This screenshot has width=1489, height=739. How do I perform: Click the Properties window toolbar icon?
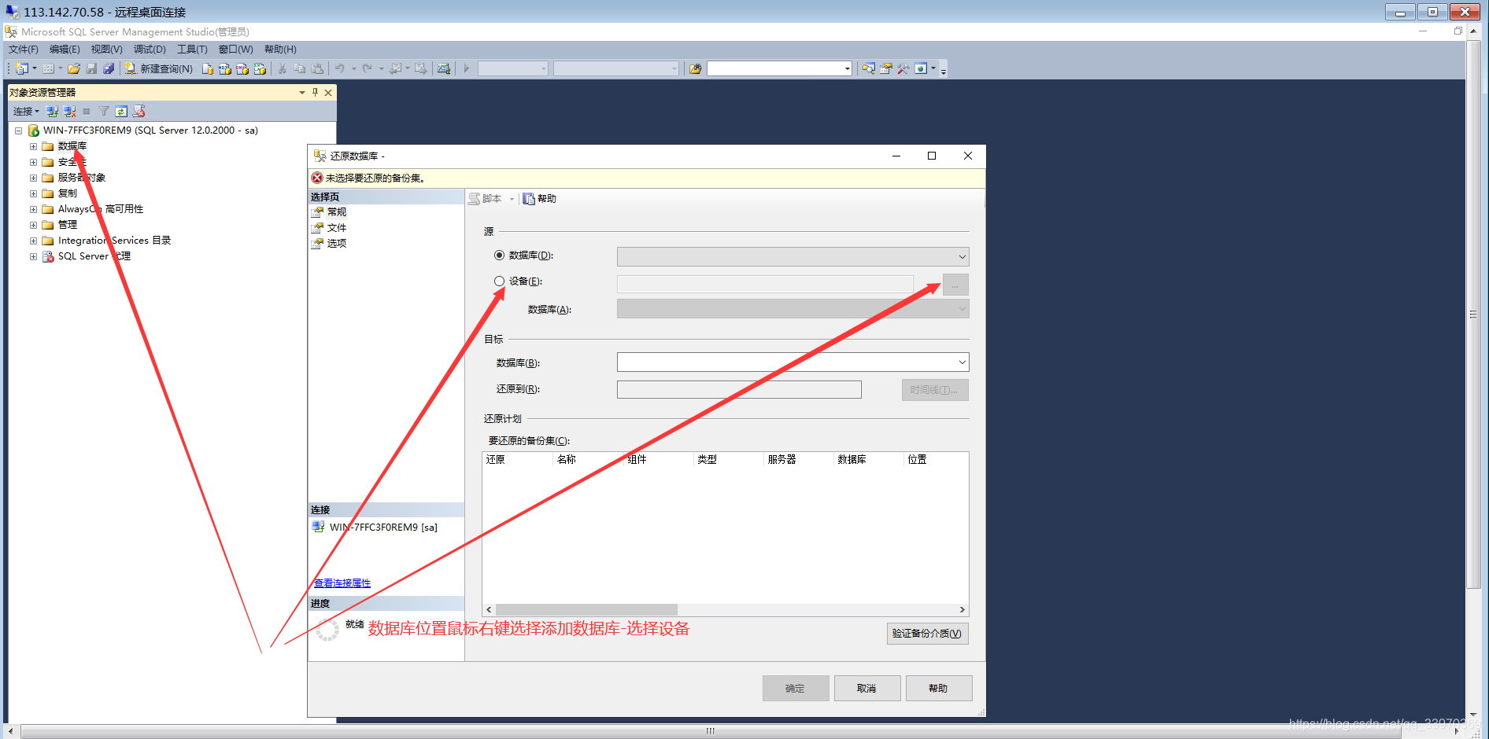pyautogui.click(x=886, y=68)
